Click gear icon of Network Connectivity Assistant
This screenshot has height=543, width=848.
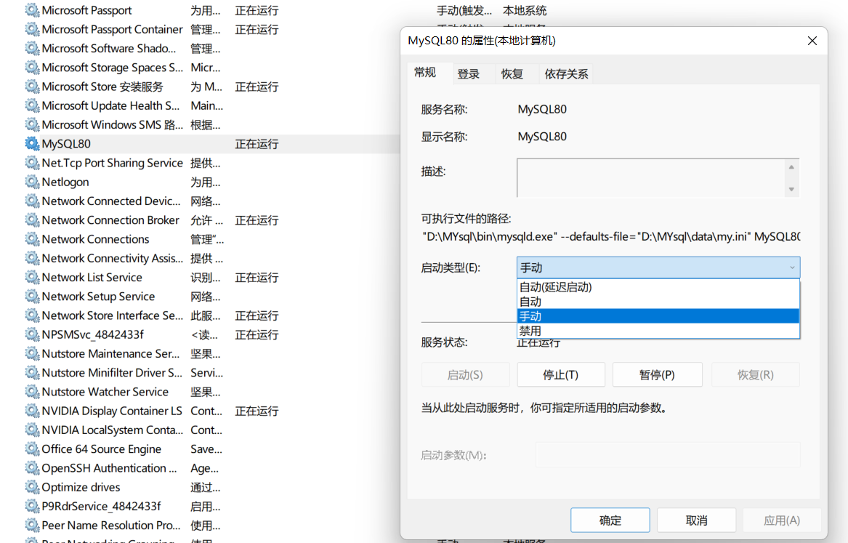tap(33, 258)
